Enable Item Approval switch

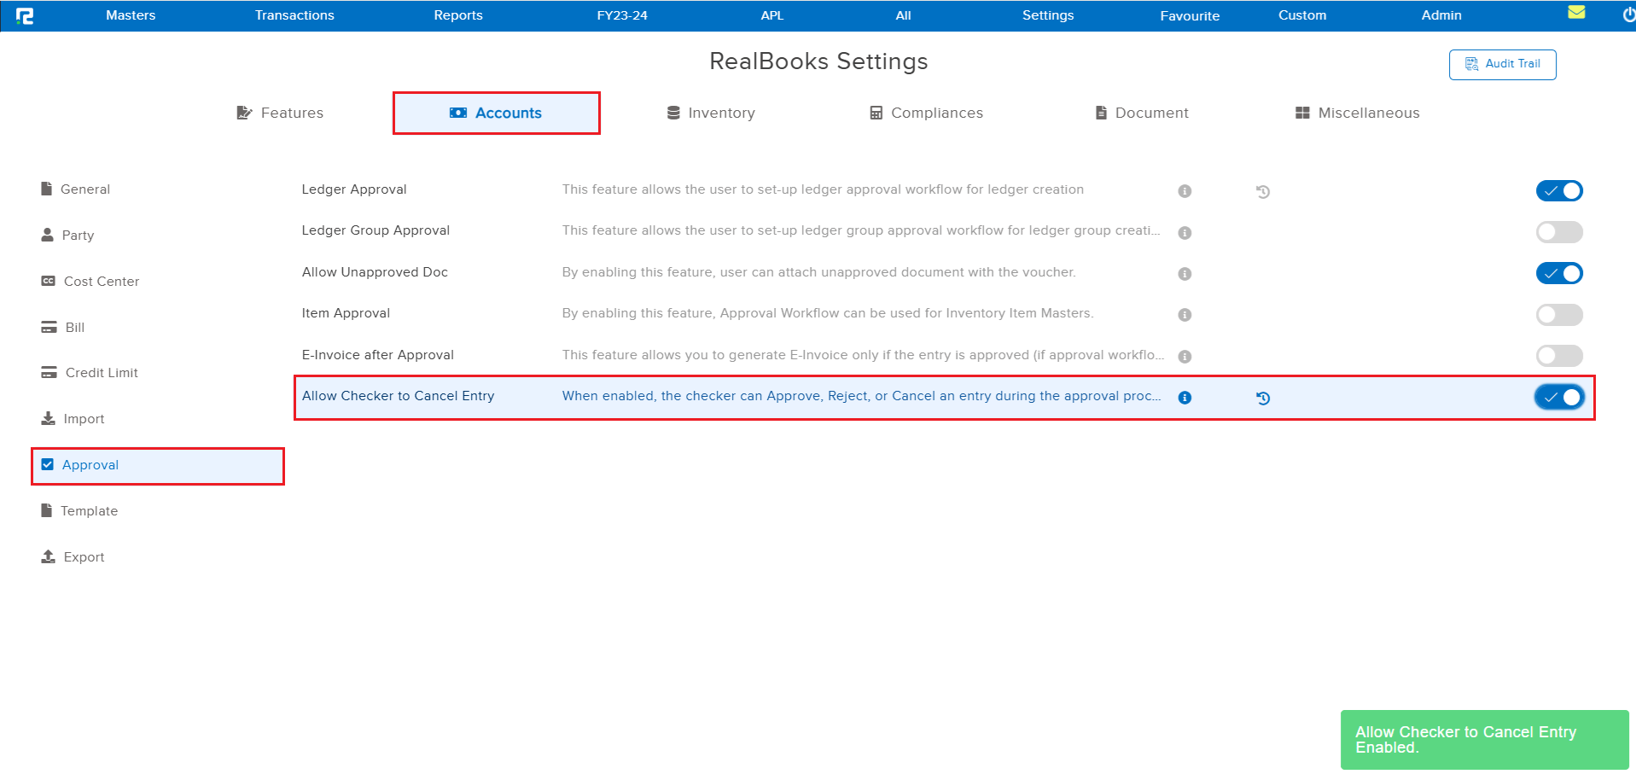pyautogui.click(x=1559, y=315)
